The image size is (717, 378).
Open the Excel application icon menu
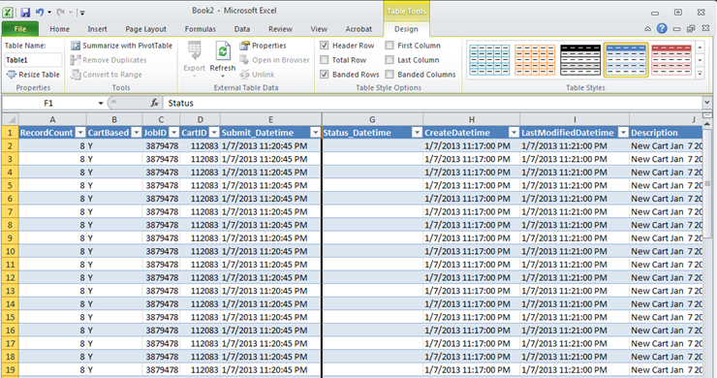[x=8, y=13]
